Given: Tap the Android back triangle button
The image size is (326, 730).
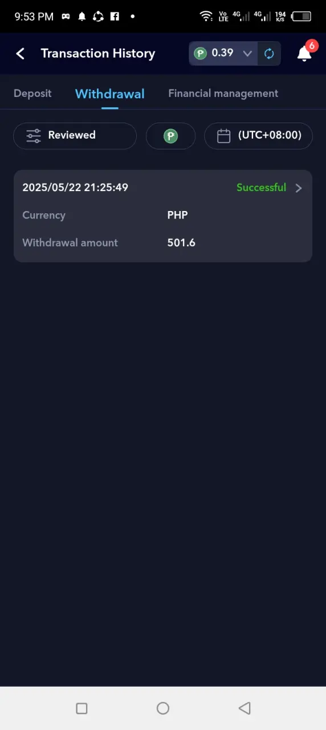Looking at the screenshot, I should (x=244, y=708).
